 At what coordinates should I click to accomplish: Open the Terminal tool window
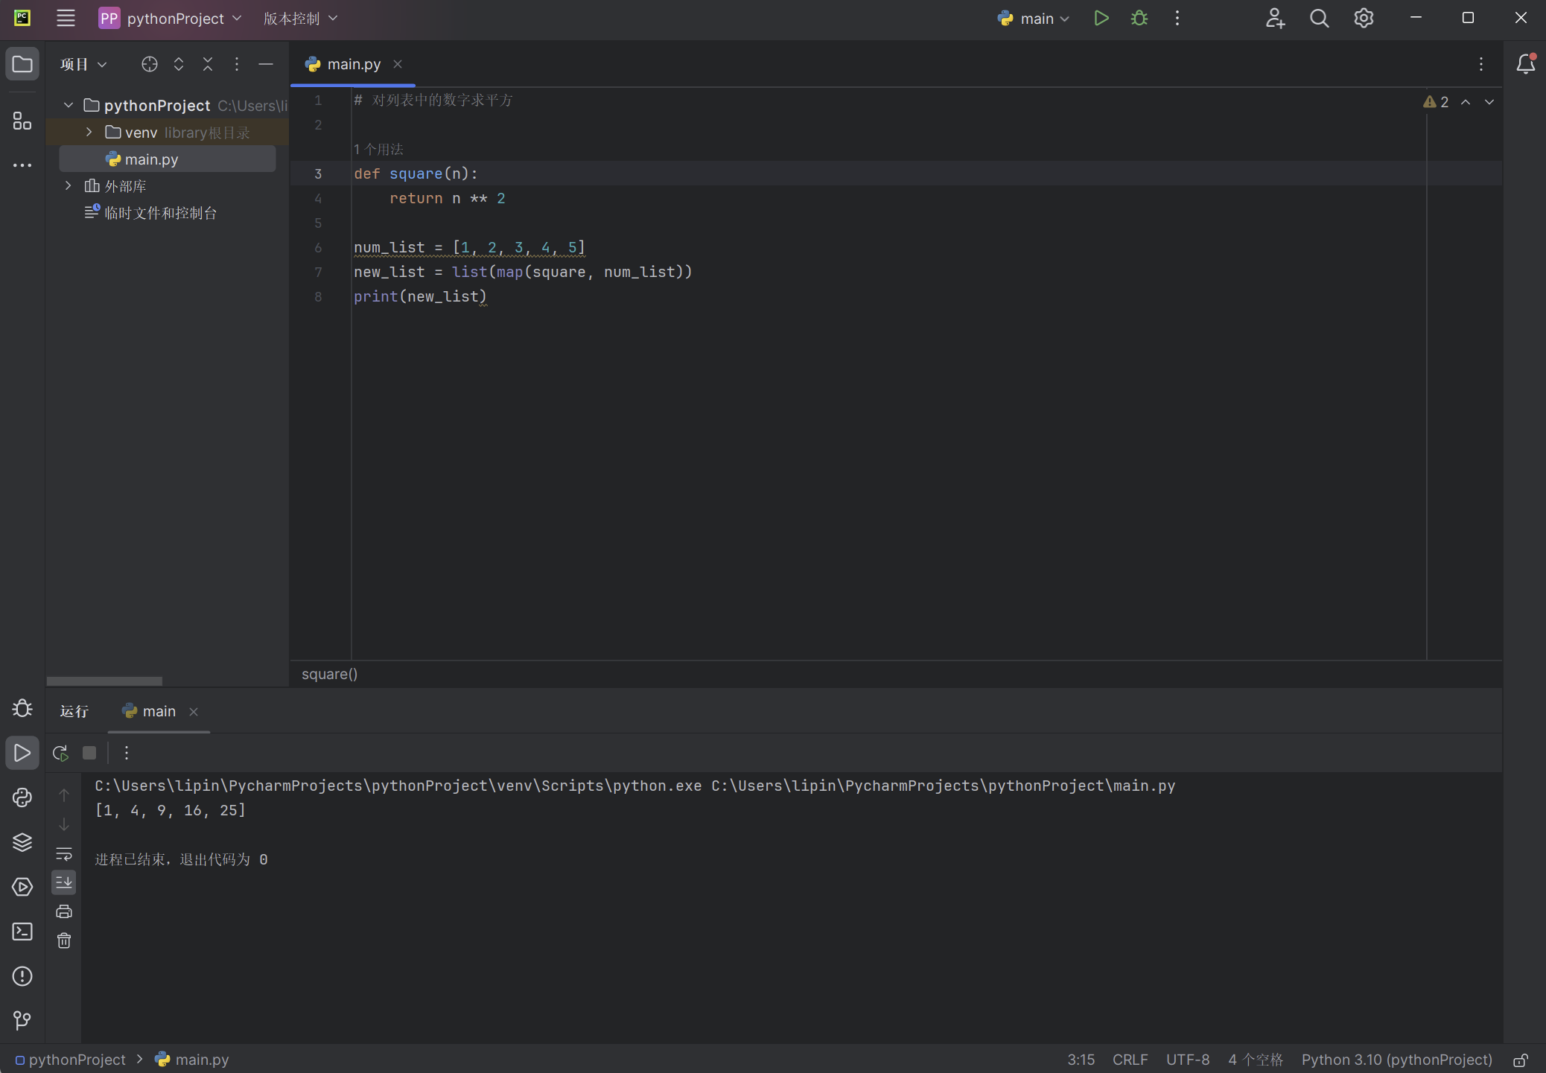22,932
